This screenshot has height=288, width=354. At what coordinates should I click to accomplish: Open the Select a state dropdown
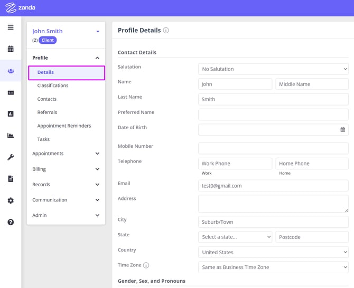point(235,237)
